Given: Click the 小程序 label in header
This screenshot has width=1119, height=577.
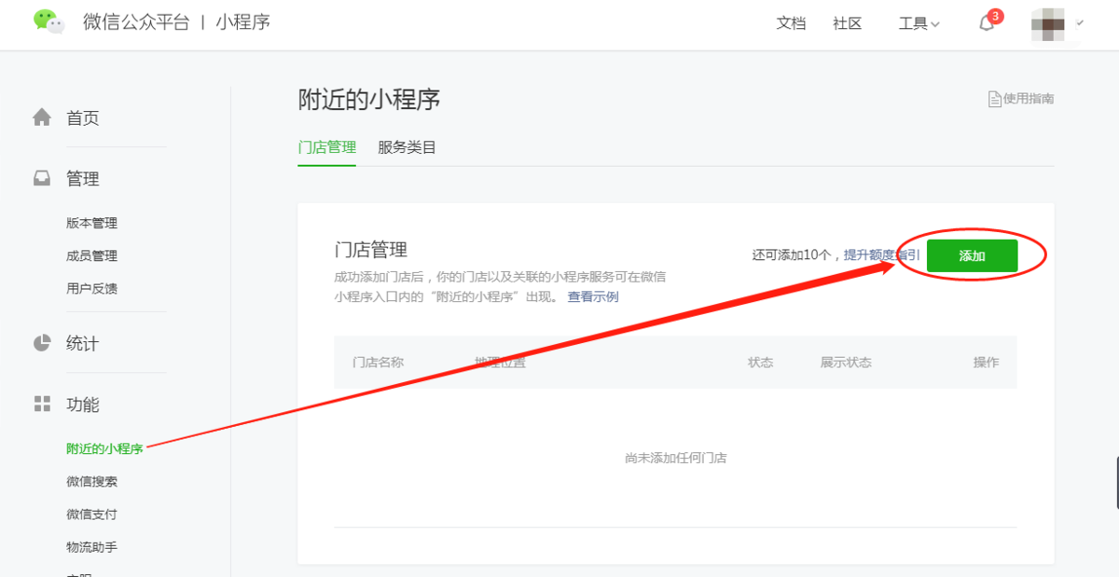Looking at the screenshot, I should coord(242,21).
